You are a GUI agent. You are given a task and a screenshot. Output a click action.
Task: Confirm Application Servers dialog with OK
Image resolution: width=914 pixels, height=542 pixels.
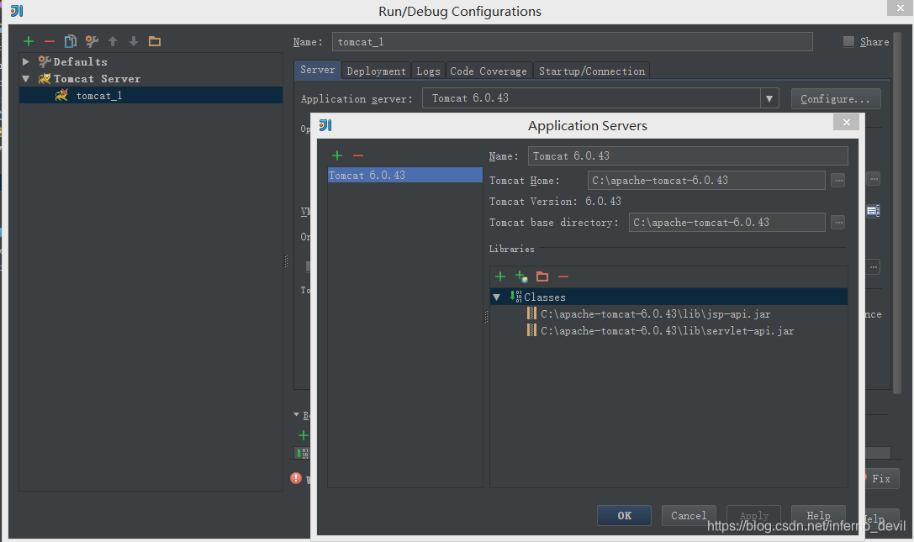[x=624, y=516]
